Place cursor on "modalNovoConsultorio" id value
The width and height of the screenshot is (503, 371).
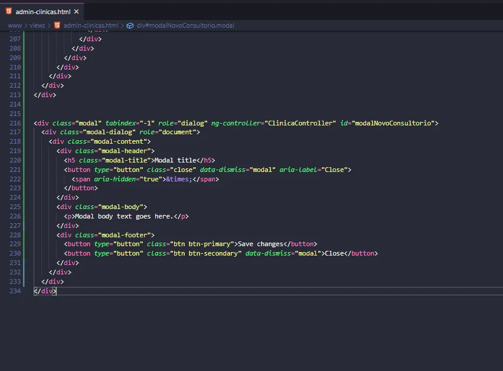[x=393, y=123]
